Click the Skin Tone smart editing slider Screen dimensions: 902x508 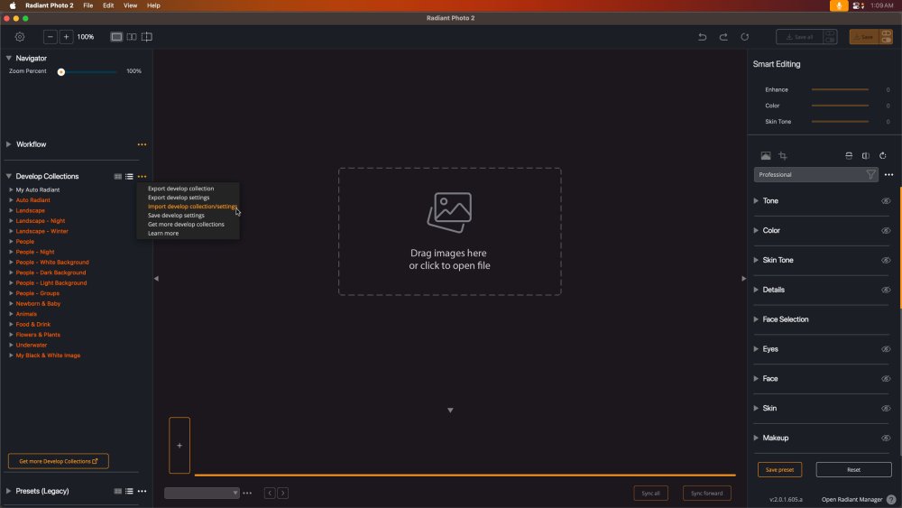point(840,122)
